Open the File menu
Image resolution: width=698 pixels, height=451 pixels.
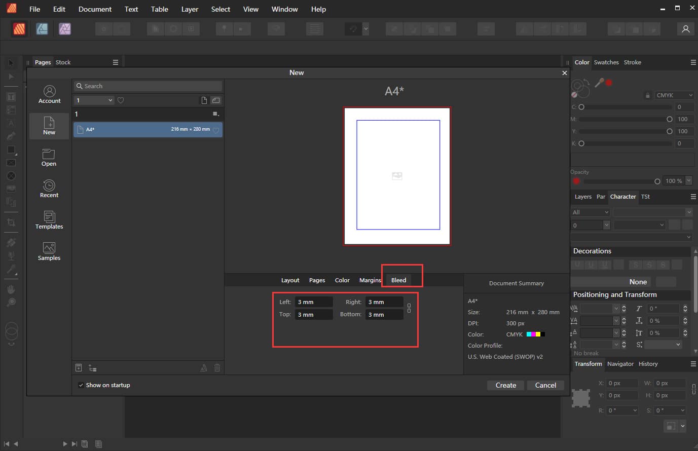(35, 9)
